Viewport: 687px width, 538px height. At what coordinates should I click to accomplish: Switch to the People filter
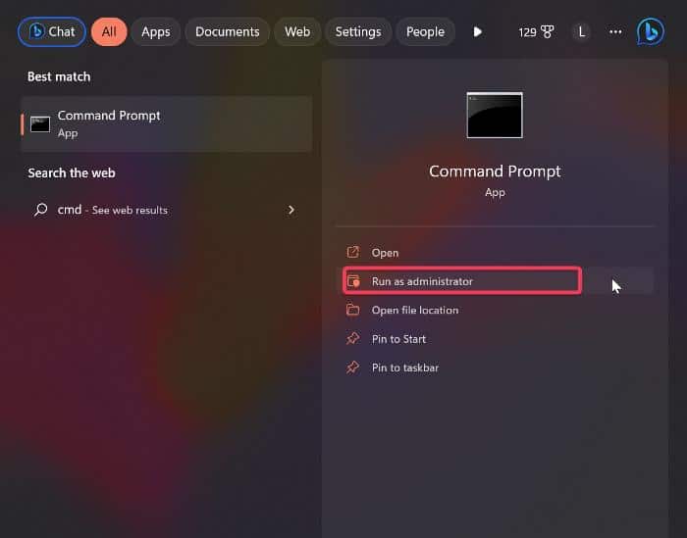(425, 32)
